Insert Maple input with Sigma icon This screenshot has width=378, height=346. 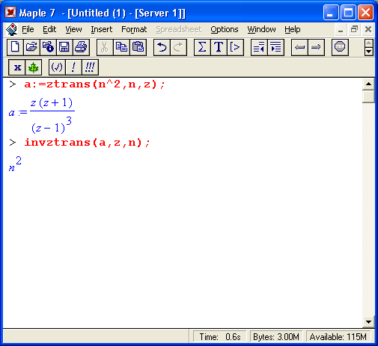point(202,47)
